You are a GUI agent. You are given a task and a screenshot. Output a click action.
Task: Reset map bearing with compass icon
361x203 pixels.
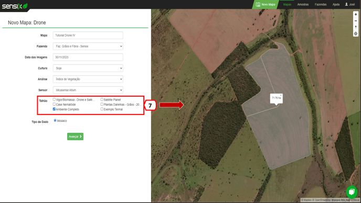pos(356,27)
